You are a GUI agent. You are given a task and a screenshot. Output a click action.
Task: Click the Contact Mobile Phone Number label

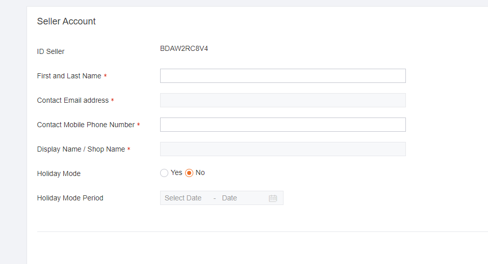pos(86,125)
